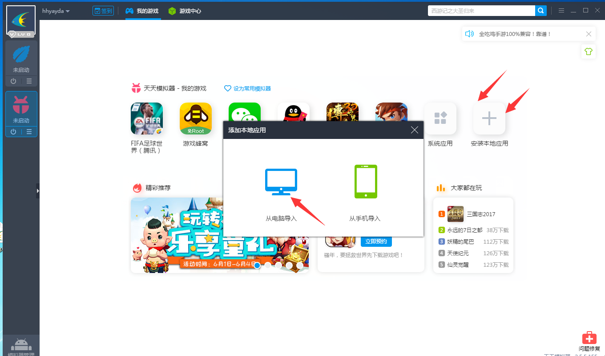Switch to 我的游戏 tab
605x356 pixels.
pyautogui.click(x=142, y=11)
